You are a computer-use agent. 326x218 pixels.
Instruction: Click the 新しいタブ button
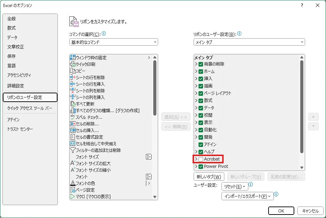(209, 177)
